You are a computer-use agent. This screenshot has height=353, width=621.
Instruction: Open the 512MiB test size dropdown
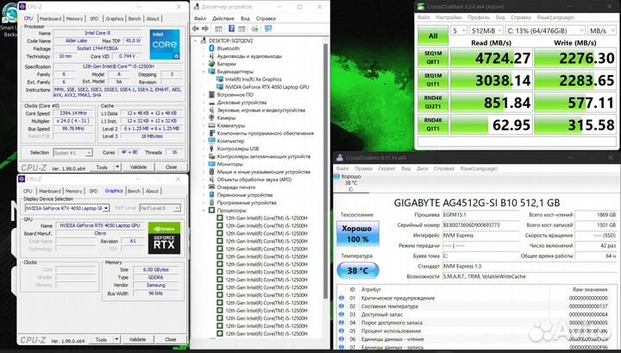click(x=486, y=30)
